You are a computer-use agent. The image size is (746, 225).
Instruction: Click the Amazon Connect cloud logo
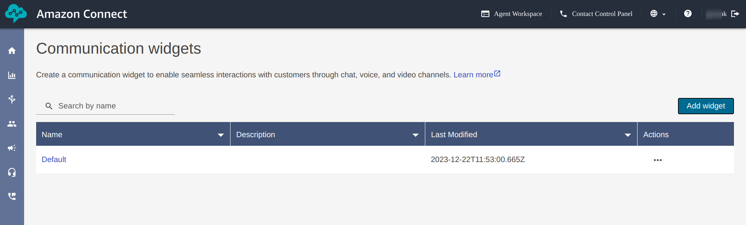tap(16, 14)
